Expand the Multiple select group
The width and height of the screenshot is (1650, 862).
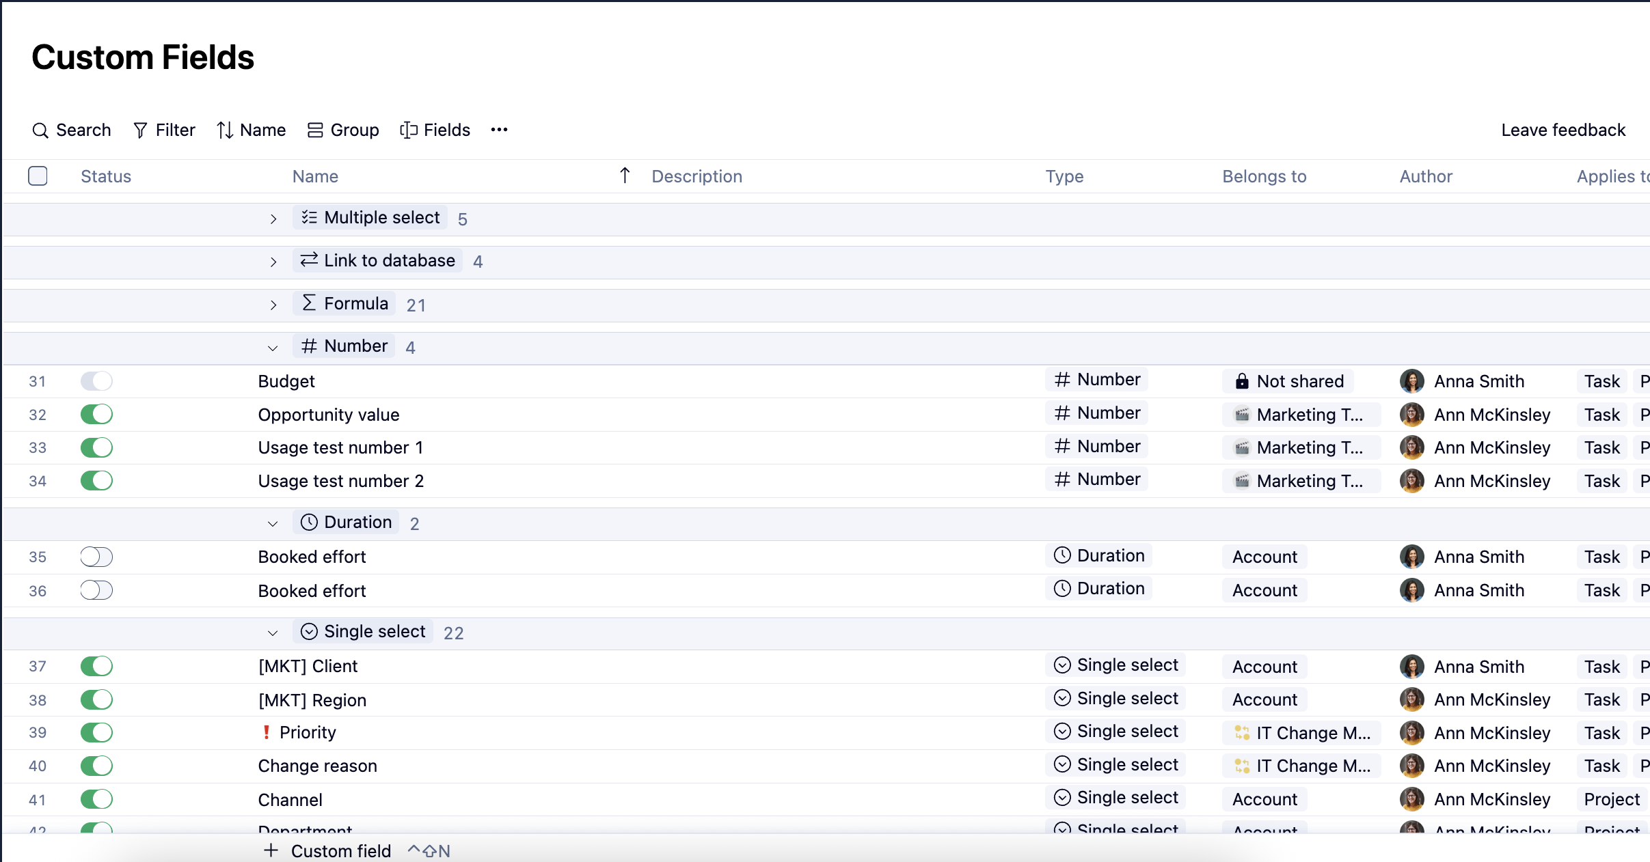click(x=273, y=219)
